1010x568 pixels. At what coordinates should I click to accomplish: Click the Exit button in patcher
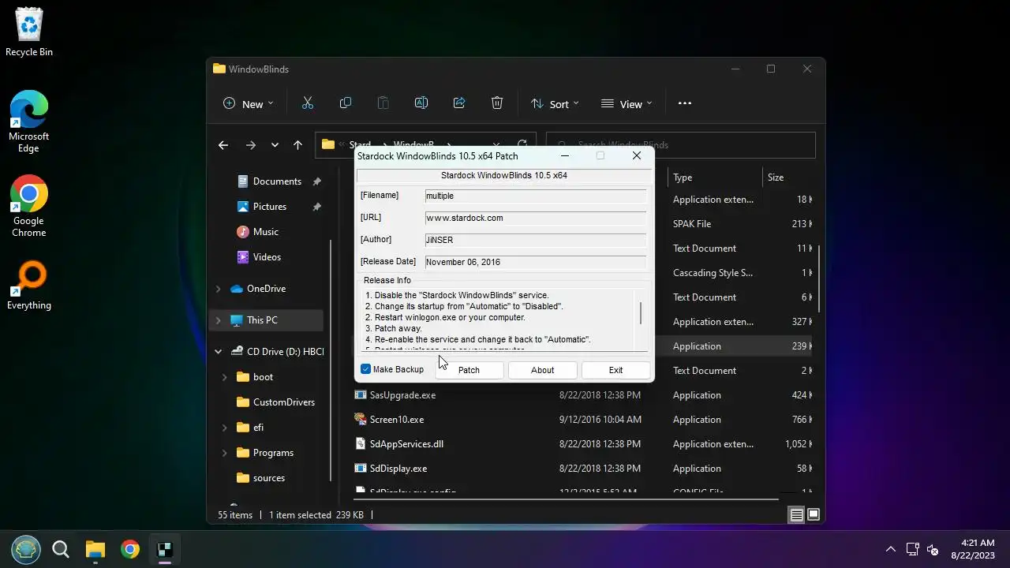pos(615,370)
